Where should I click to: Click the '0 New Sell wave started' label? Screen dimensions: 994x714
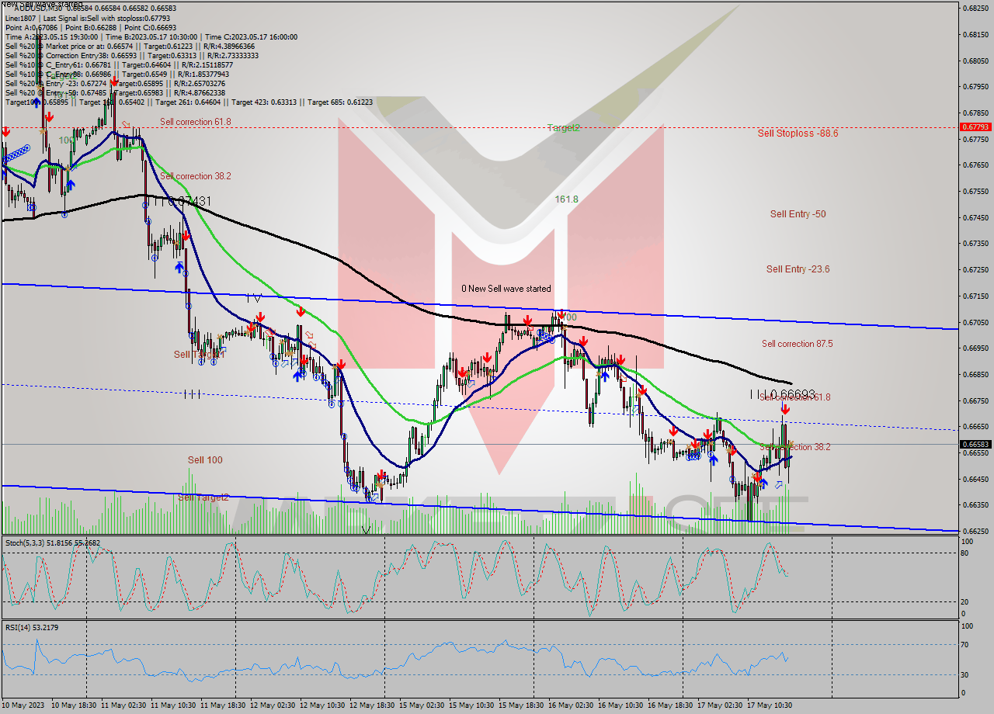click(506, 289)
